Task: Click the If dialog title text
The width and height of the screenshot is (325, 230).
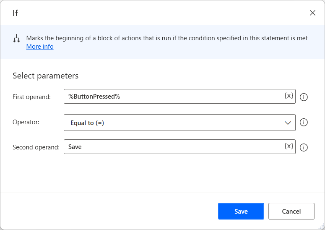Action: coord(16,13)
